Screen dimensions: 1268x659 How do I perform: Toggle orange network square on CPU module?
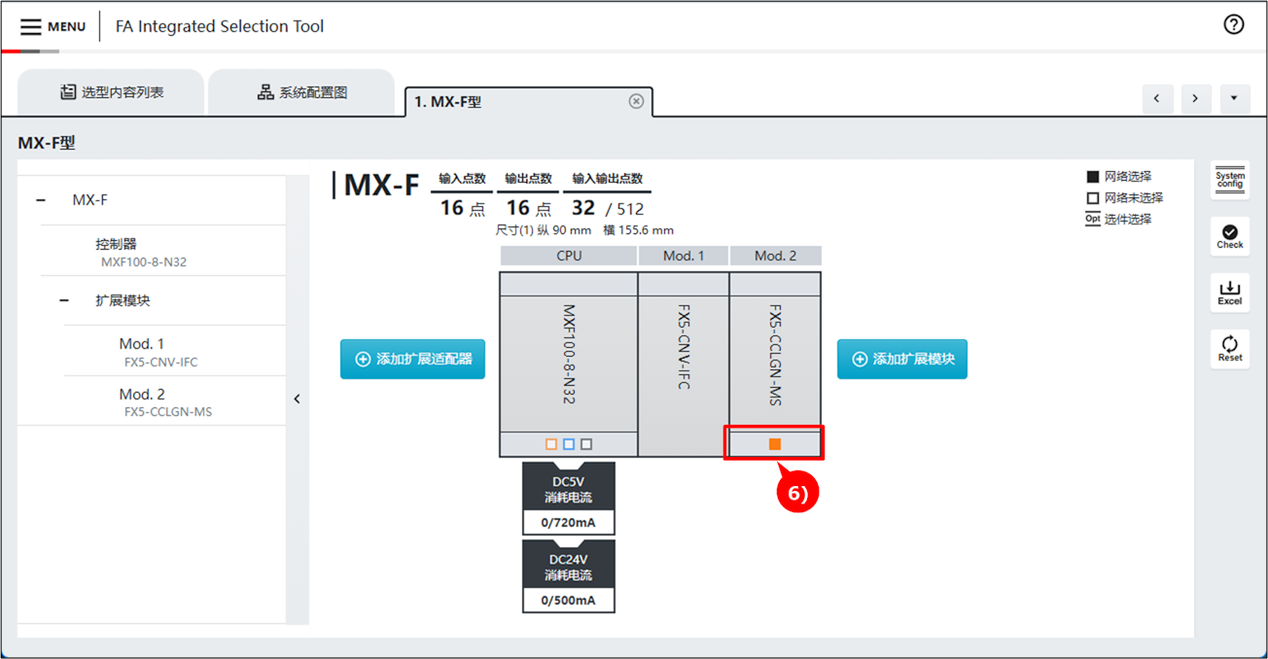pyautogui.click(x=551, y=444)
